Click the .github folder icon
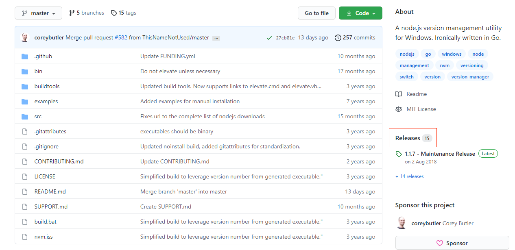 tap(25, 57)
